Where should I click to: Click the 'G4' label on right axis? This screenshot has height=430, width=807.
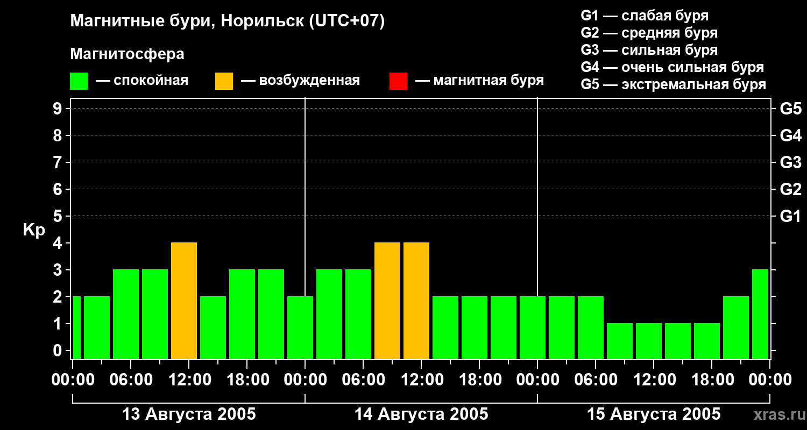coord(790,135)
